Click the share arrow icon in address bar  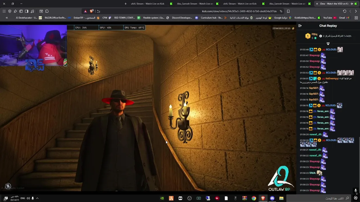[x=98, y=11]
